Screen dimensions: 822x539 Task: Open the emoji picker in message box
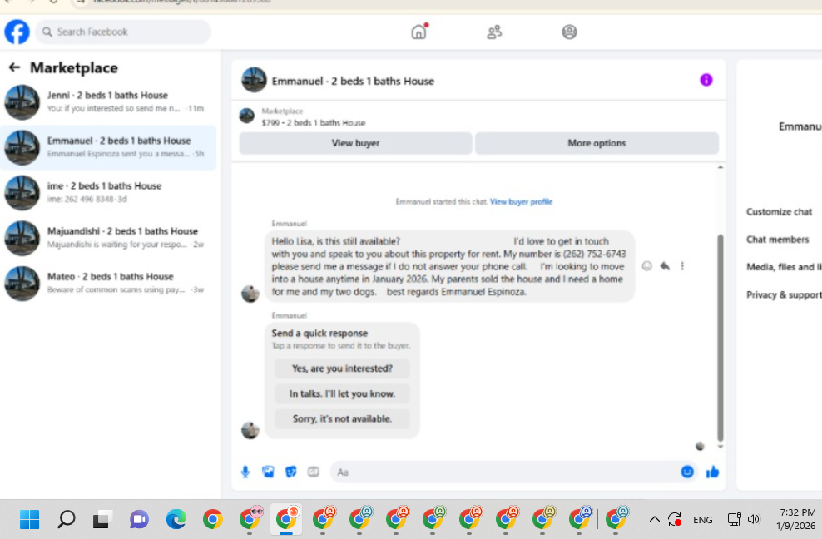click(x=687, y=472)
